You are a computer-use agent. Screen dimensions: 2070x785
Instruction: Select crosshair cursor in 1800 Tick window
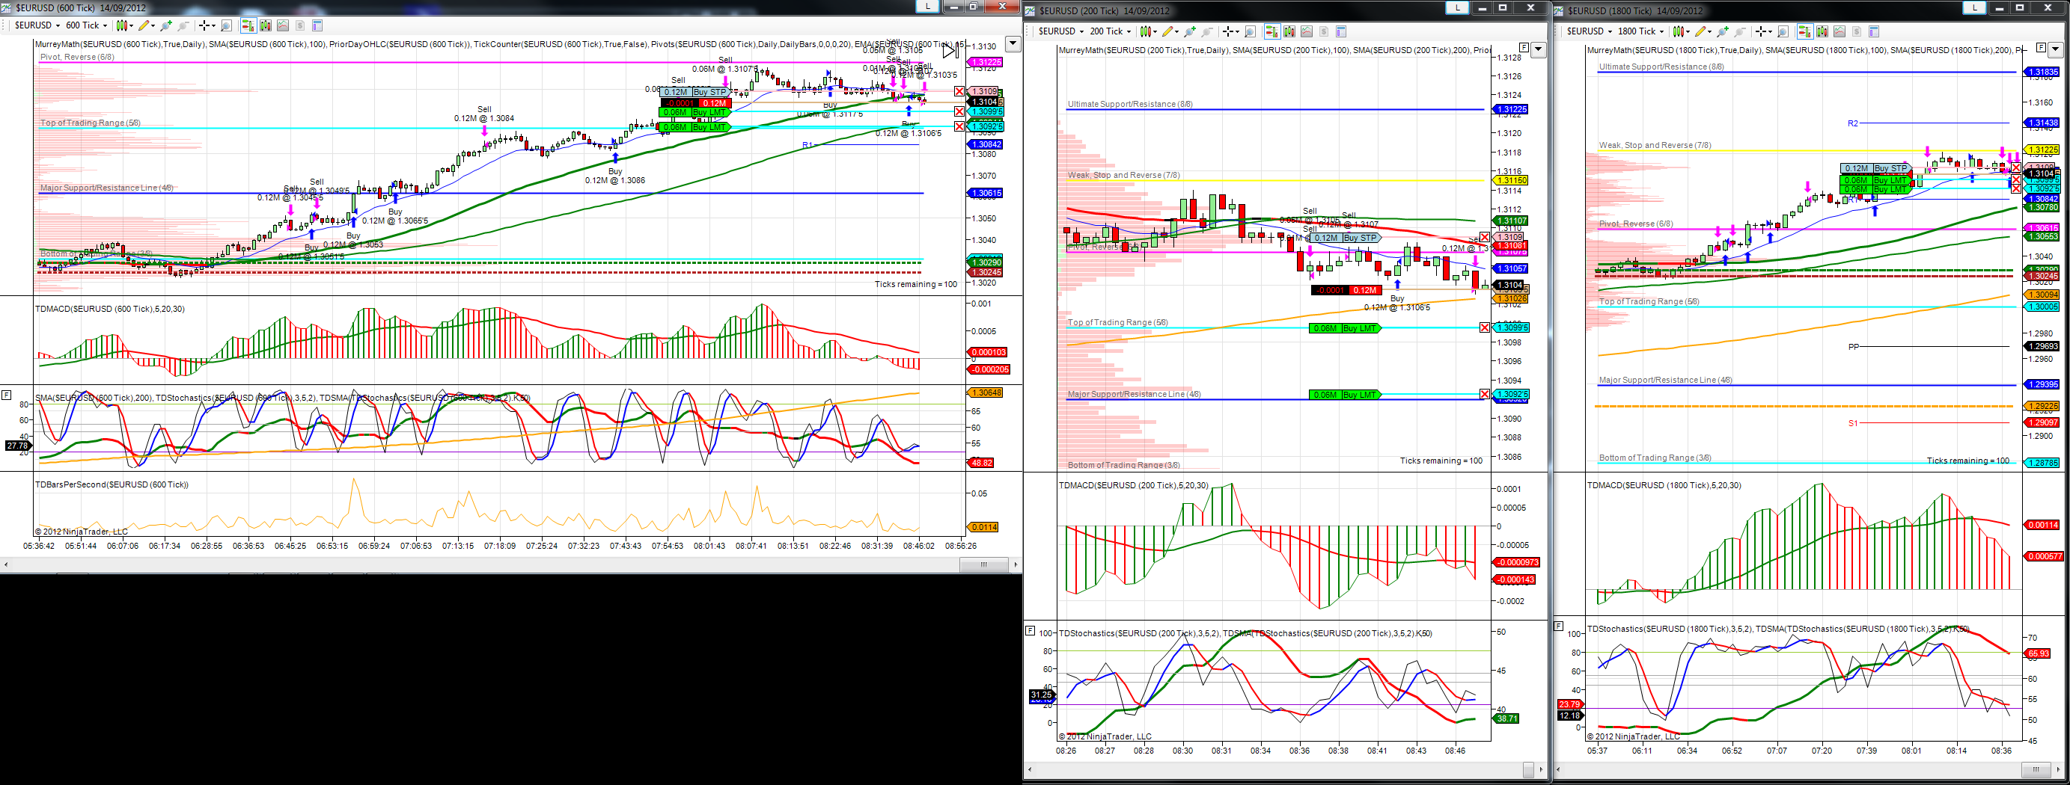pos(1764,31)
